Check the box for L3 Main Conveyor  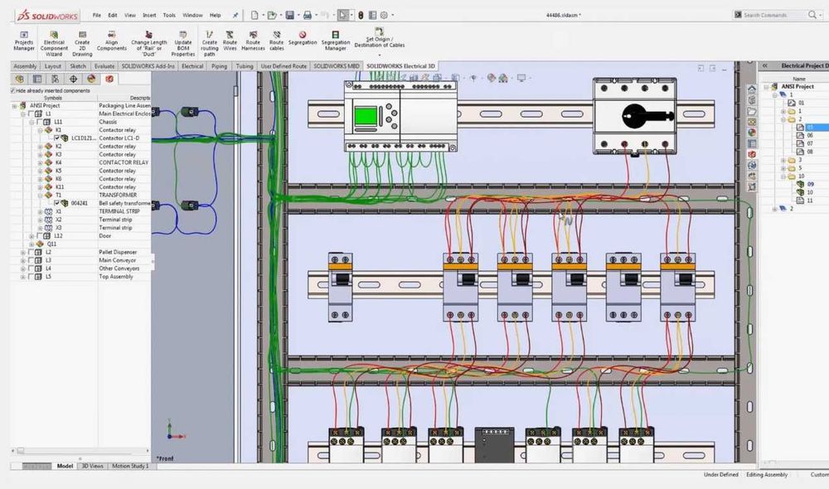(x=31, y=260)
